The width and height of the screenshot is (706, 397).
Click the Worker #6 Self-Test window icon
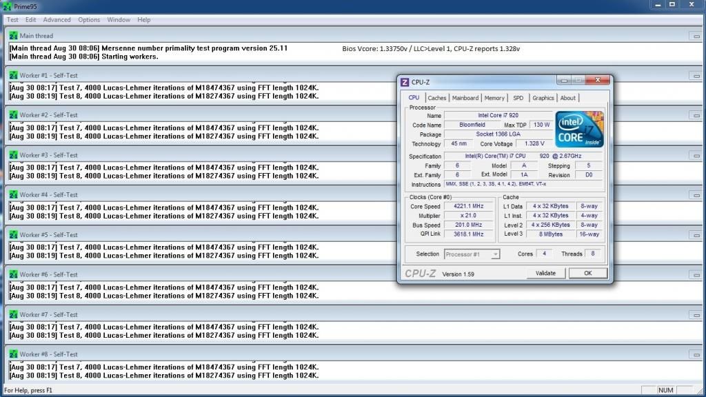click(x=13, y=274)
